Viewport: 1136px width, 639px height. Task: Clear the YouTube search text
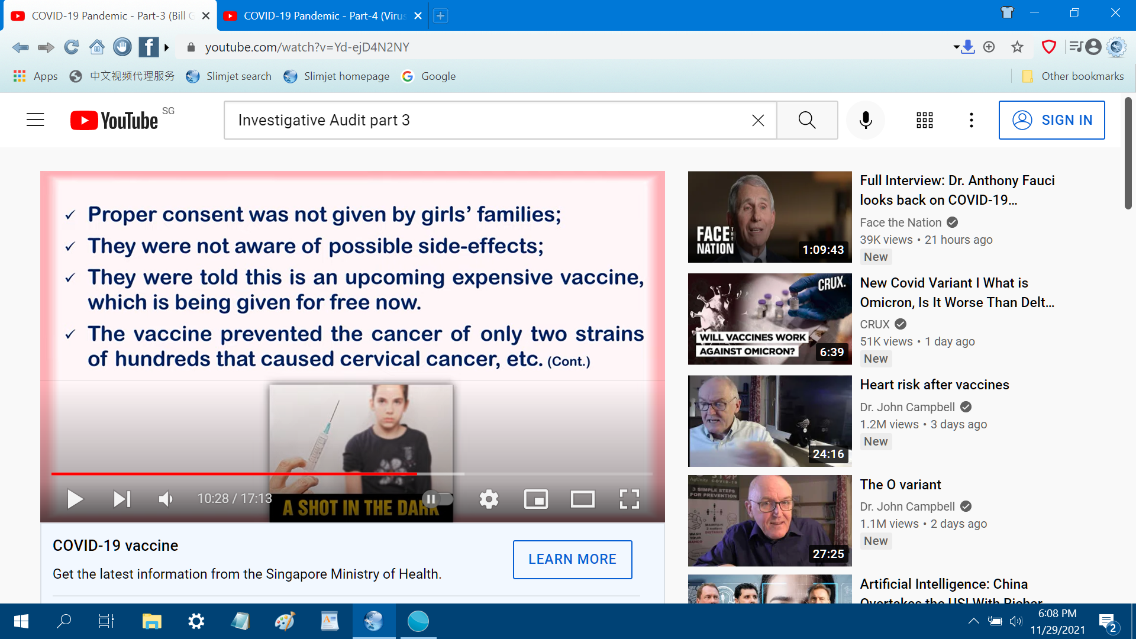coord(758,121)
